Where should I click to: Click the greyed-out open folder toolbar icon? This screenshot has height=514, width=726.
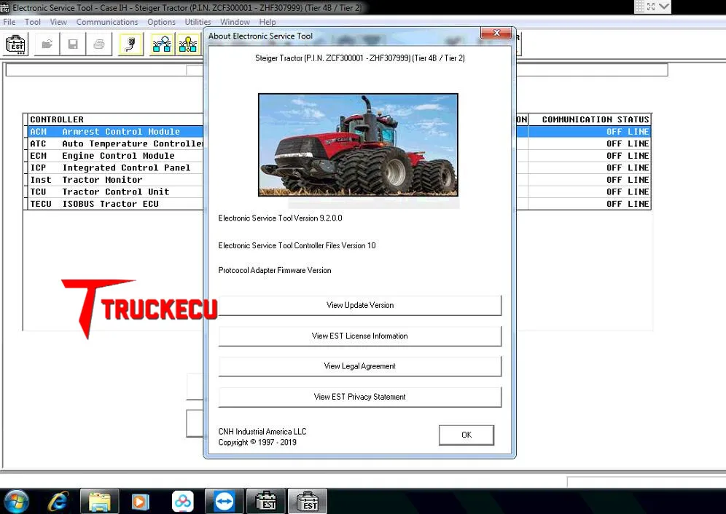click(47, 44)
